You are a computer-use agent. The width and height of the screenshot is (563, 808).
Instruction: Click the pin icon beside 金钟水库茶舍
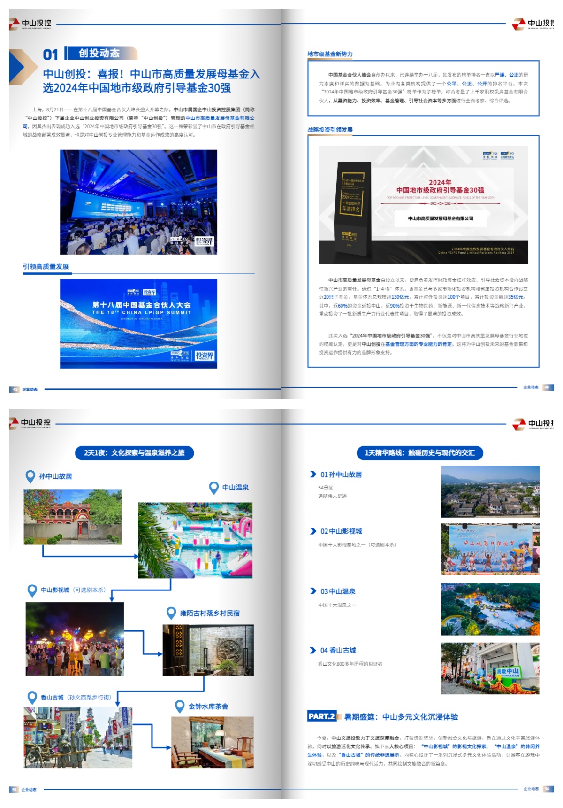[180, 706]
